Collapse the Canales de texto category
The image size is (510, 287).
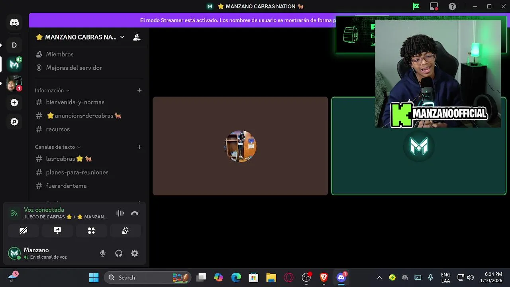point(58,147)
